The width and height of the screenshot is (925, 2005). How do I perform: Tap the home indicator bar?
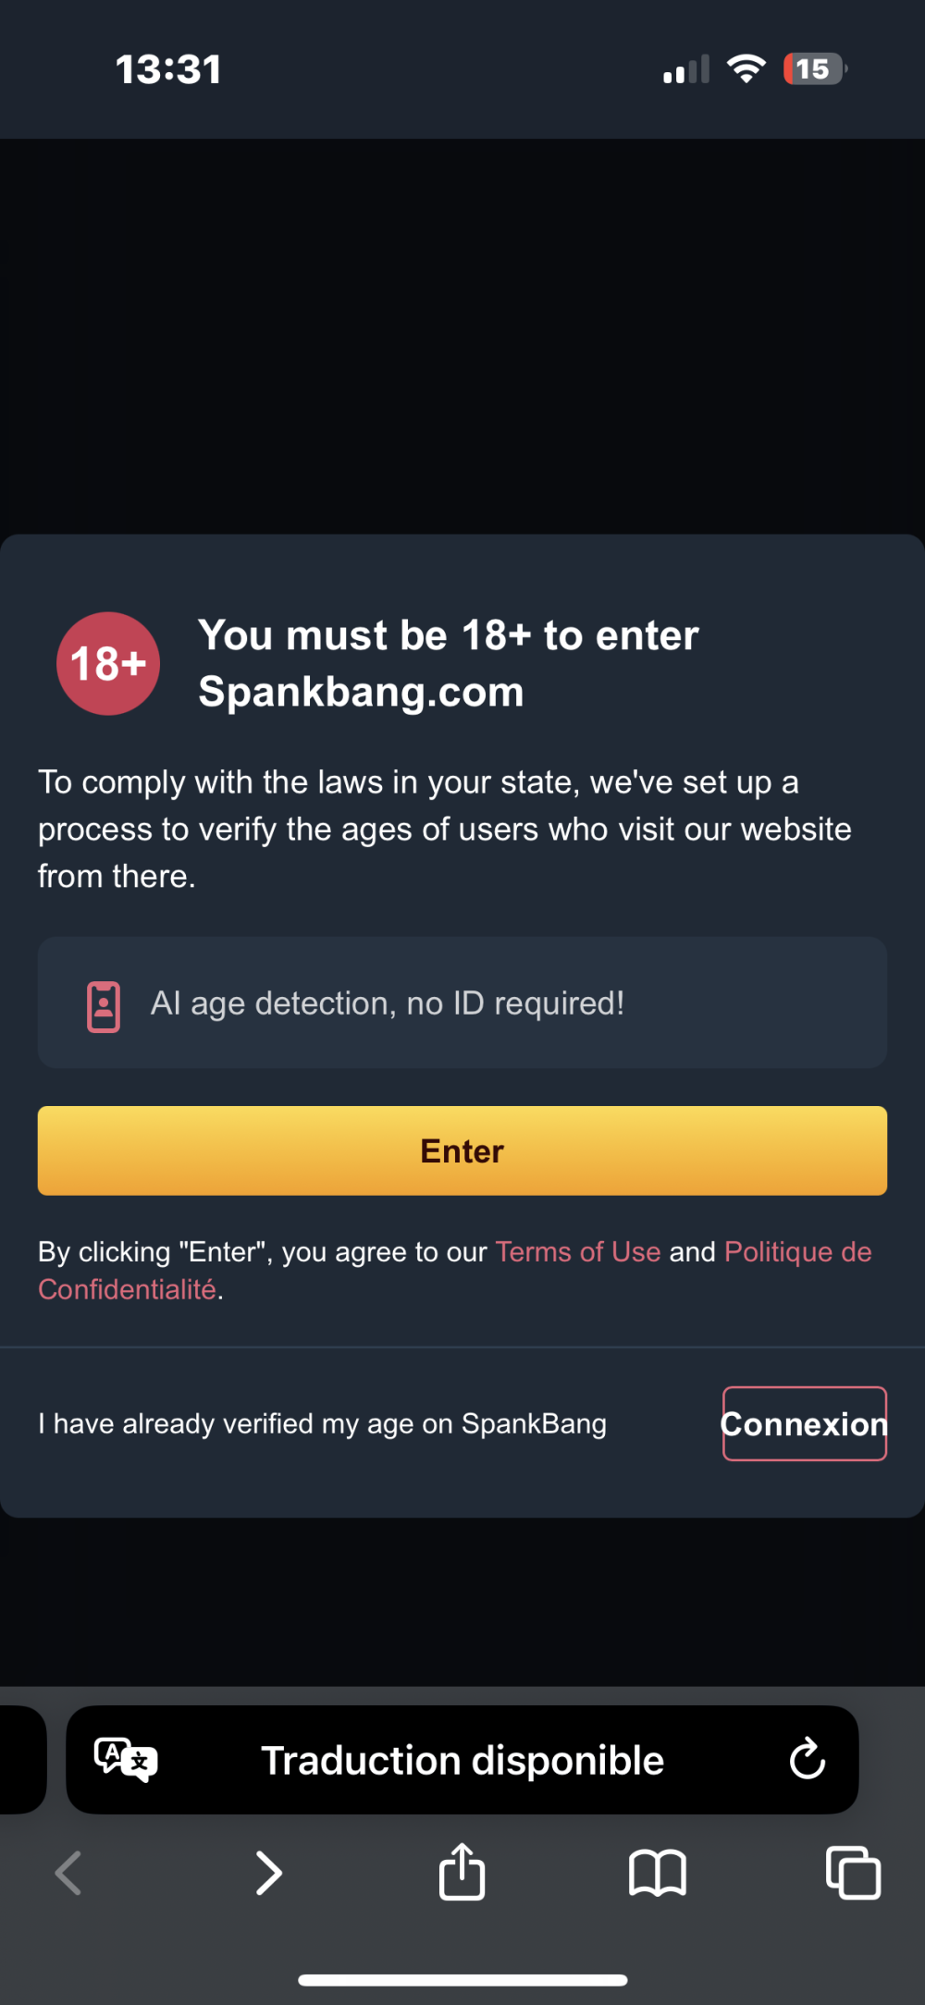point(462,1980)
